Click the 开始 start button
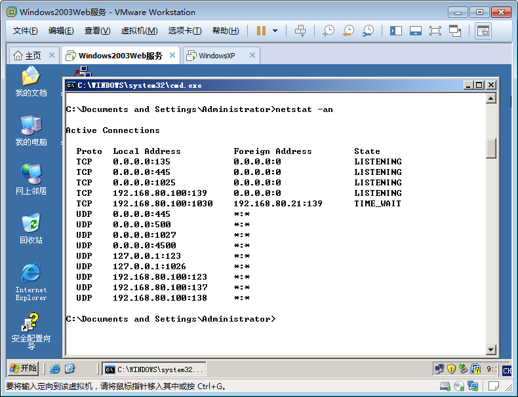The width and height of the screenshot is (518, 397). tap(23, 368)
